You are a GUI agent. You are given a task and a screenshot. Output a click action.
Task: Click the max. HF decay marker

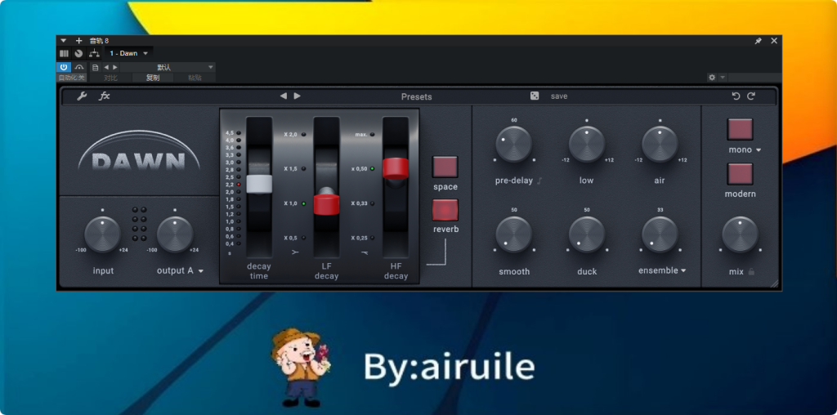tap(365, 135)
